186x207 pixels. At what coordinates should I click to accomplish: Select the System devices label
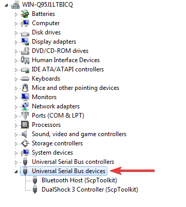click(x=52, y=153)
